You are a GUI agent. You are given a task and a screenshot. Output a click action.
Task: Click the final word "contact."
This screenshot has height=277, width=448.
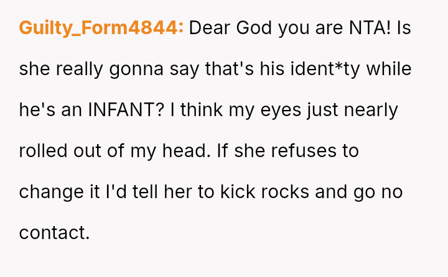(x=55, y=233)
